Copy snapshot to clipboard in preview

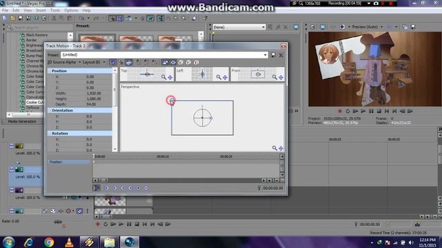coord(405,27)
